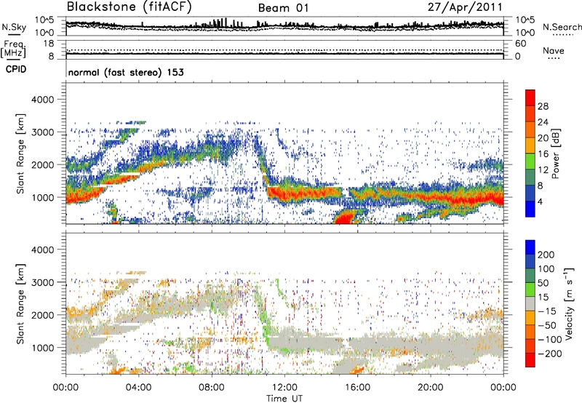Click the blue bottom of the power colorbar
This screenshot has width=582, height=403.
click(530, 209)
